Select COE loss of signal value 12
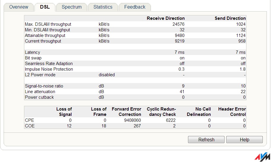This screenshot has width=277, height=162. (x=69, y=126)
